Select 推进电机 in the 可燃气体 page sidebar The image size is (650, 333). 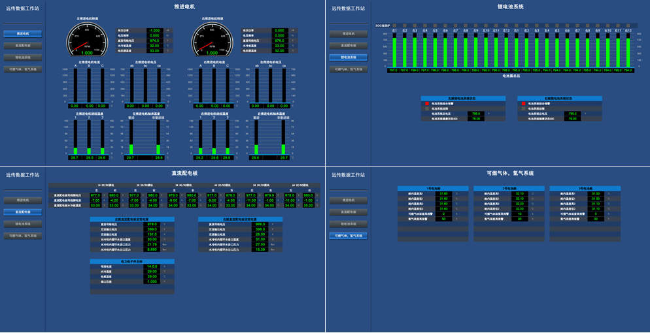(348, 200)
